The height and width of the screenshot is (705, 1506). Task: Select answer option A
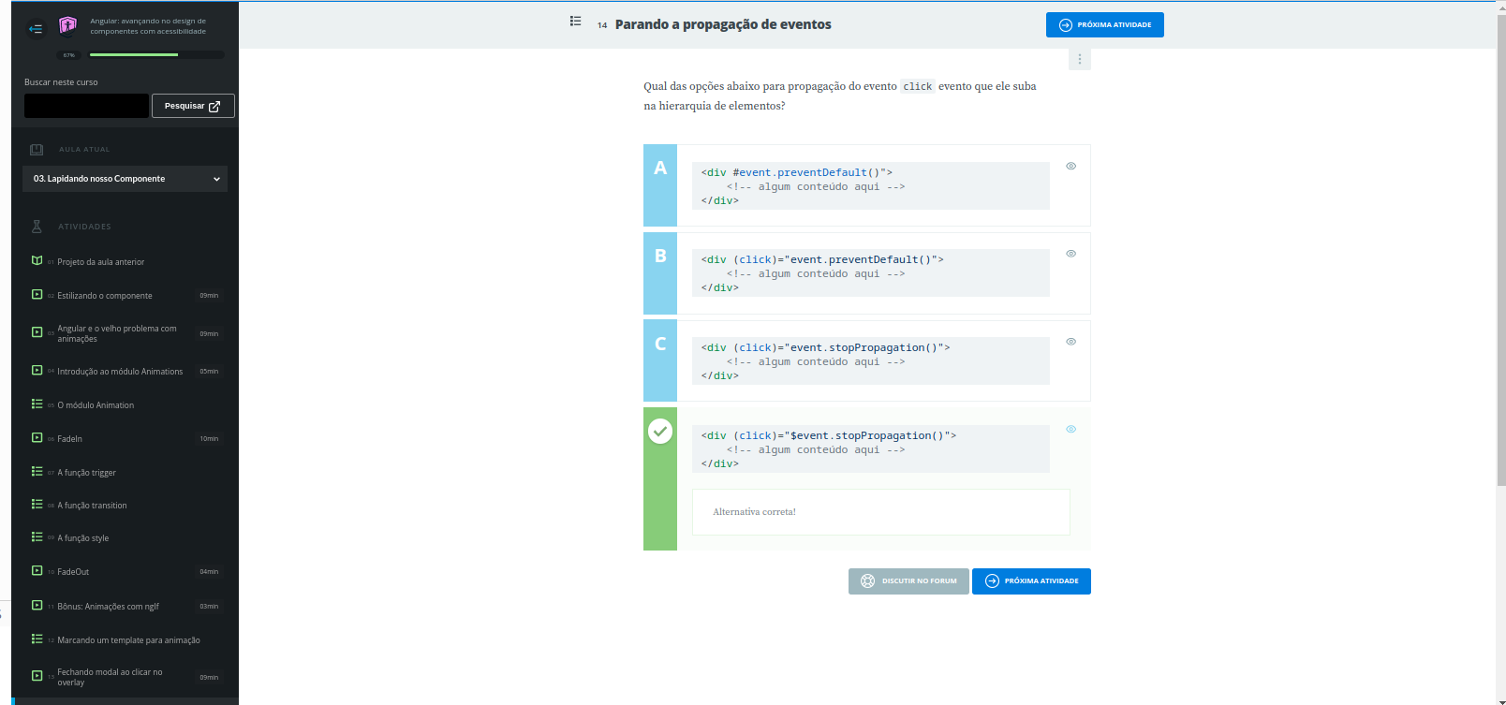point(660,185)
